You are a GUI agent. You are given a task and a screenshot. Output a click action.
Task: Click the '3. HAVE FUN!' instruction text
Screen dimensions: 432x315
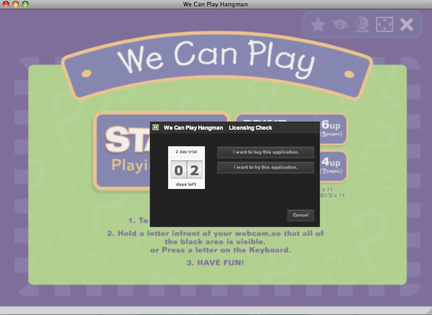coord(215,263)
